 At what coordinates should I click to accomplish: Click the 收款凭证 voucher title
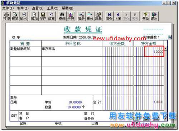(x=83, y=29)
